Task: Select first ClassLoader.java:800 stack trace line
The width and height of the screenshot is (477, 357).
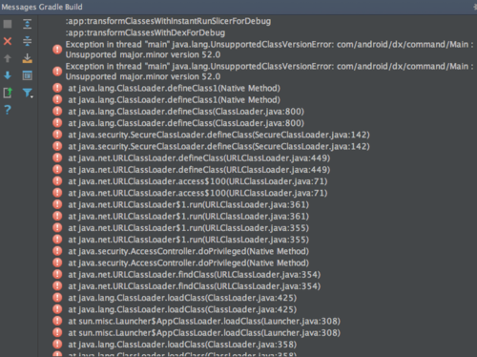Action: click(186, 112)
